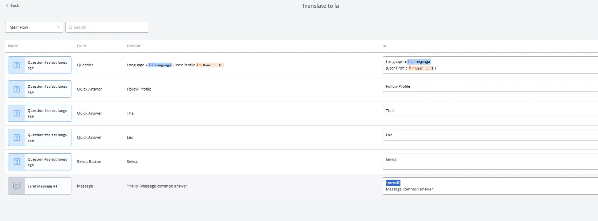598x221 pixels.
Task: Click the Question #select language label in the Thai row
Action: pos(47,113)
